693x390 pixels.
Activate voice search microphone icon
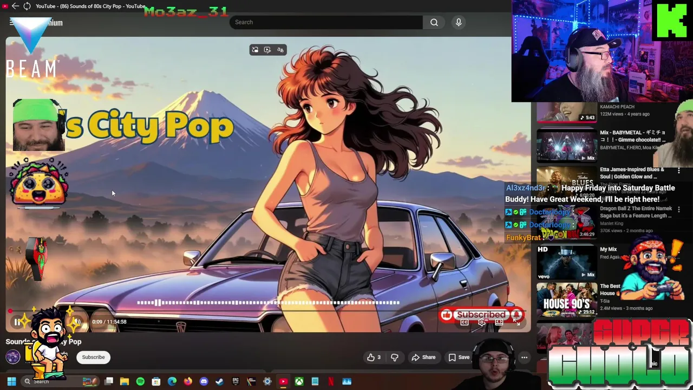coord(459,22)
